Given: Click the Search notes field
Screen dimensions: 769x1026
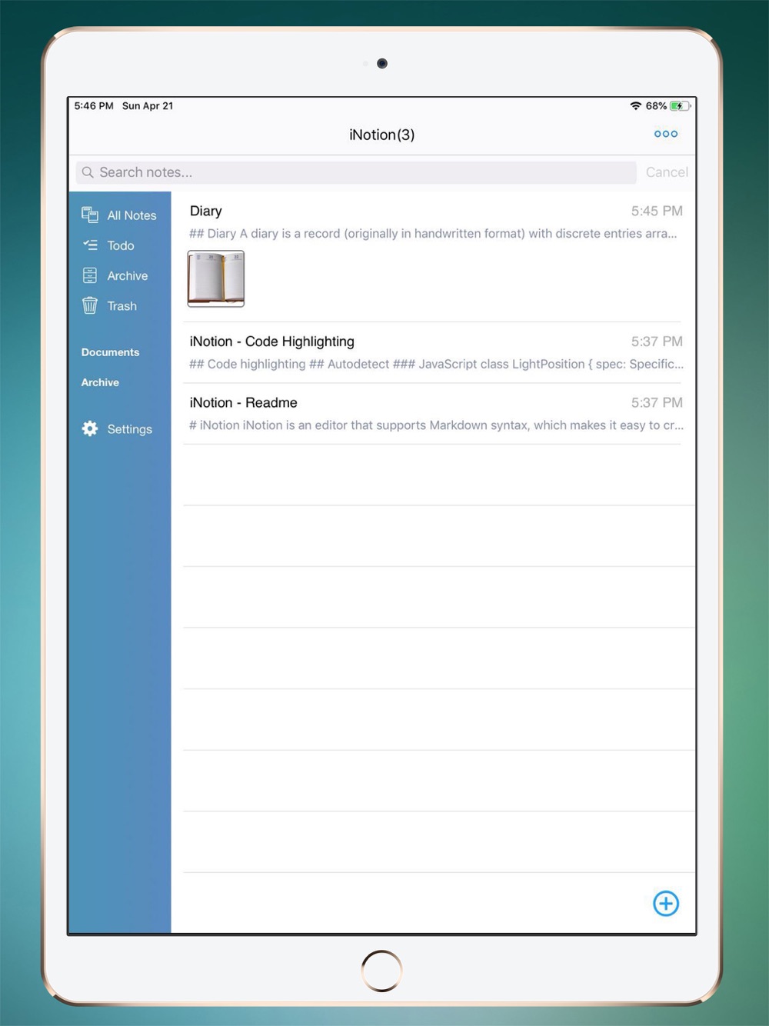Looking at the screenshot, I should [x=356, y=172].
